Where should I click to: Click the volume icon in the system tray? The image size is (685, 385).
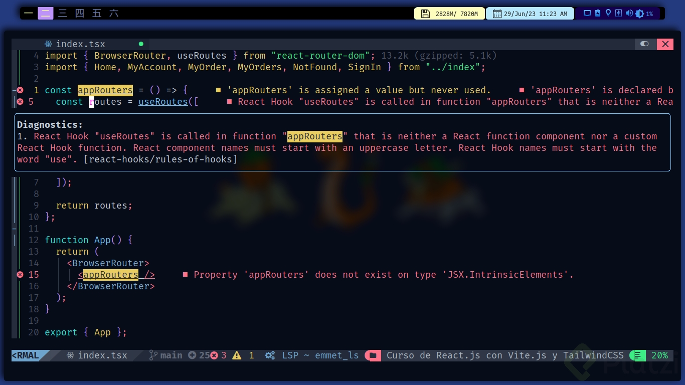pyautogui.click(x=629, y=14)
